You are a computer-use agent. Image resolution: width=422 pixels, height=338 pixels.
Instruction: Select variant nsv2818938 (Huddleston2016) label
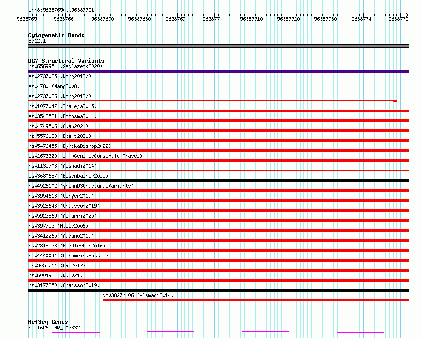tap(67, 246)
